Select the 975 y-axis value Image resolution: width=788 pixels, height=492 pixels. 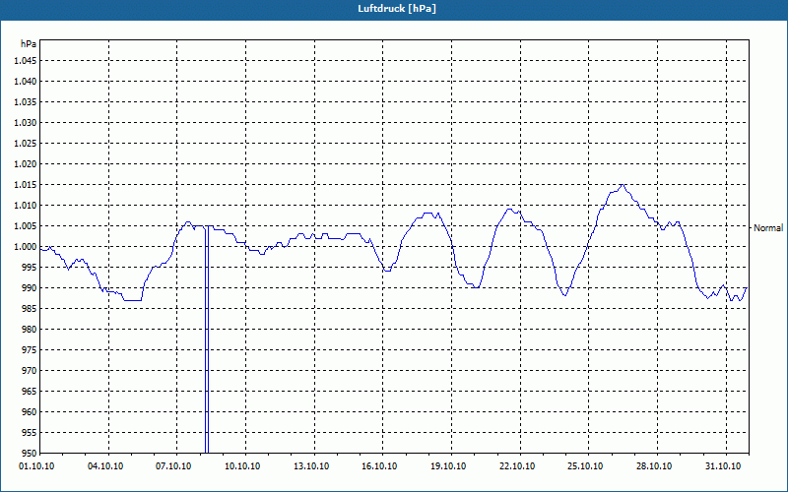tap(30, 350)
